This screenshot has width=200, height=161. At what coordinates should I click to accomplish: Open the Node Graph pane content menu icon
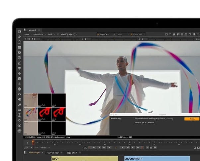click(25, 152)
